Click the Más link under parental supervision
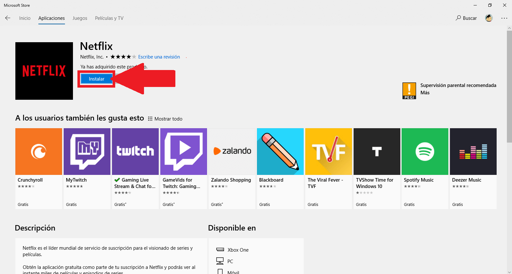 point(425,93)
